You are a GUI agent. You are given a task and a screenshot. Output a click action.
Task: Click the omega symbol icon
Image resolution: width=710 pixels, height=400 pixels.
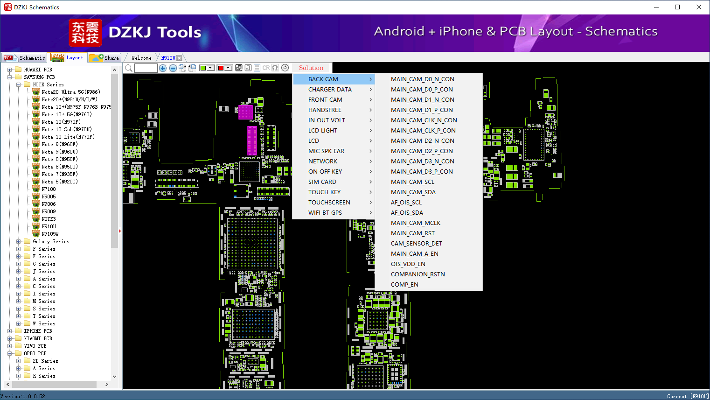(275, 68)
